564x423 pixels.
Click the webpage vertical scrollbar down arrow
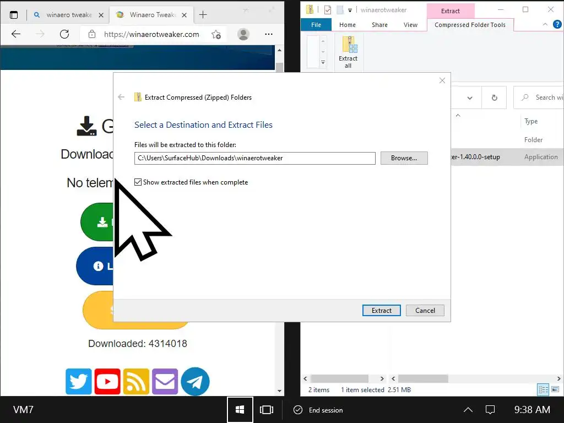point(279,391)
